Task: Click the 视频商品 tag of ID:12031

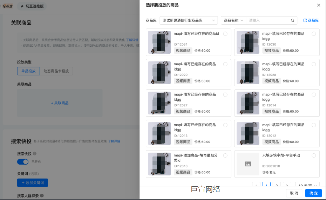Action: pos(183,51)
